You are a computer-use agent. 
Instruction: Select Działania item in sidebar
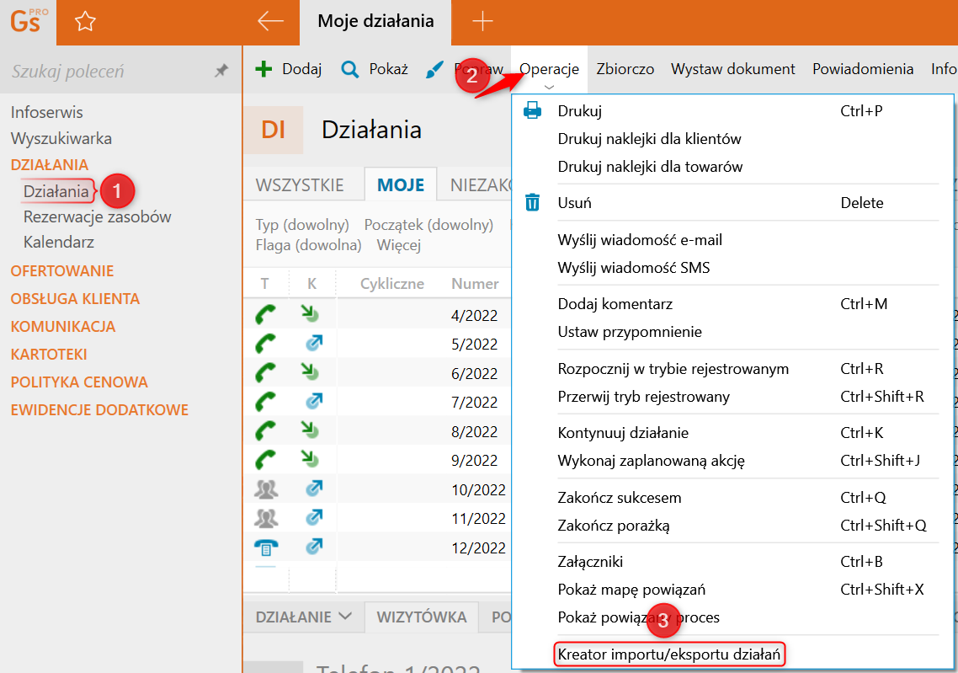(x=56, y=191)
